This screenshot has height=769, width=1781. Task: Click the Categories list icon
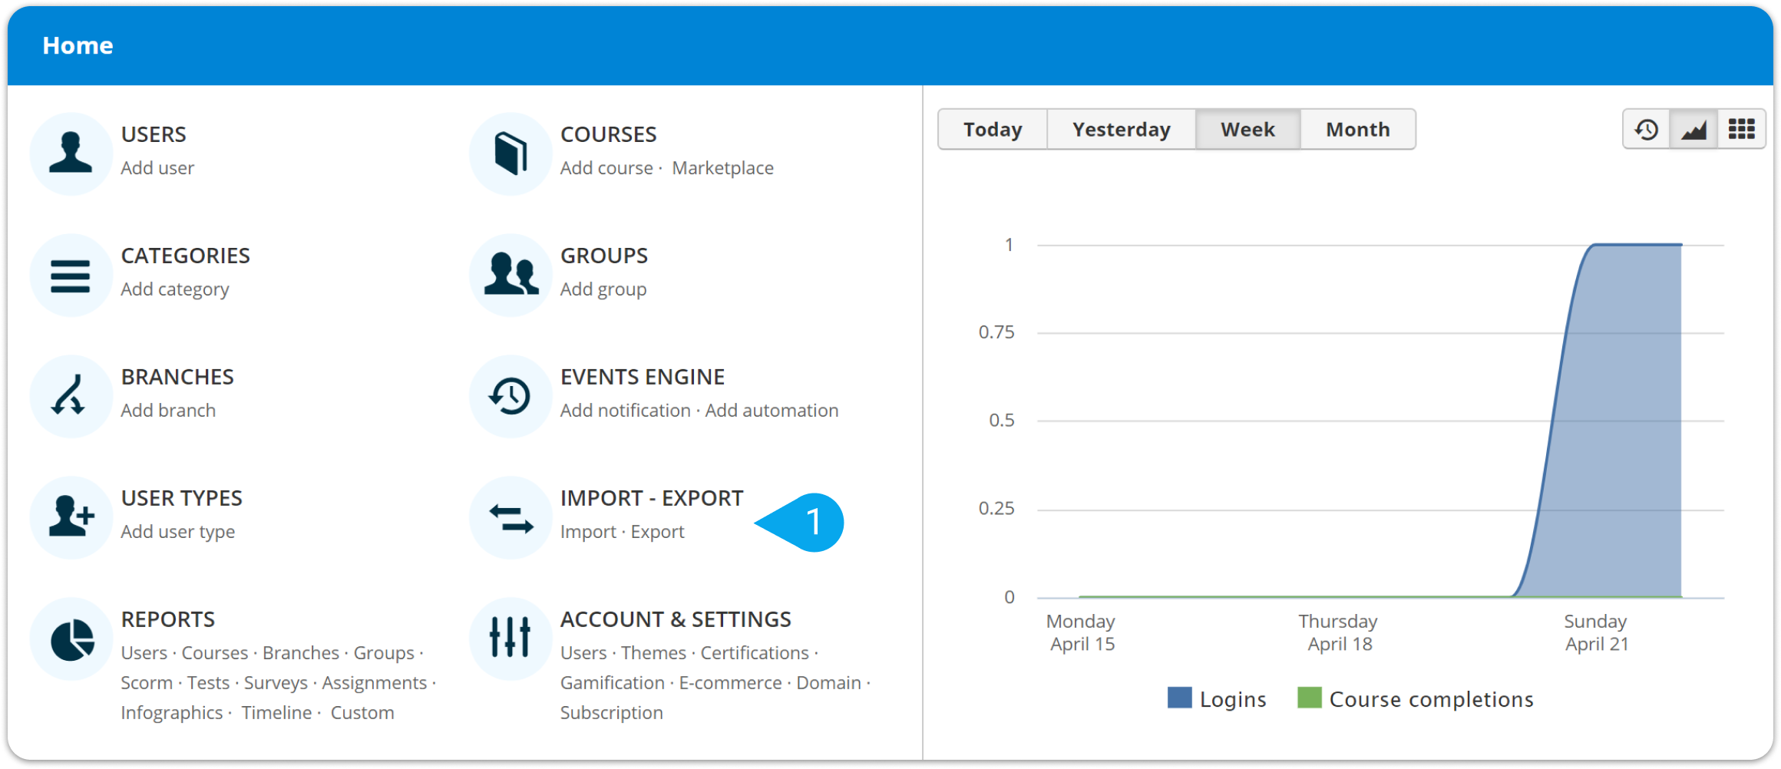(71, 276)
